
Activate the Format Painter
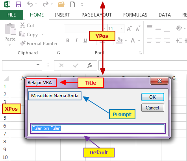coord(39,44)
